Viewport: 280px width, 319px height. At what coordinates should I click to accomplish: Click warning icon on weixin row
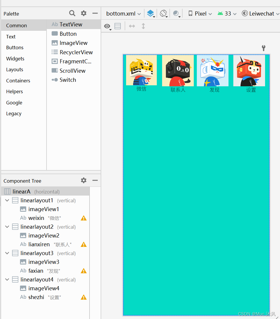pyautogui.click(x=84, y=218)
